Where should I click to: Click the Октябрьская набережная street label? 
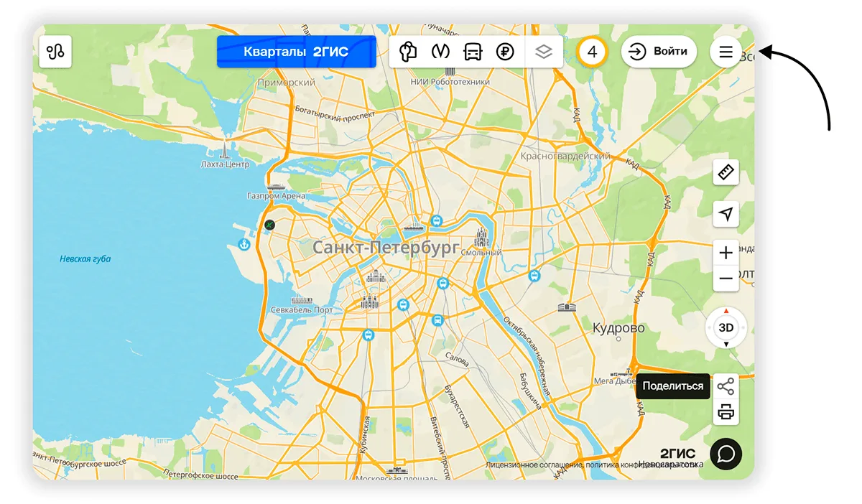coord(526,356)
